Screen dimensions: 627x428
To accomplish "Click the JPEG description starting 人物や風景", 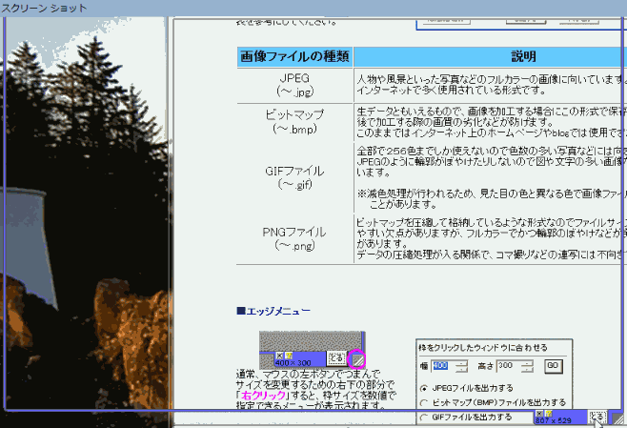I will coord(491,85).
